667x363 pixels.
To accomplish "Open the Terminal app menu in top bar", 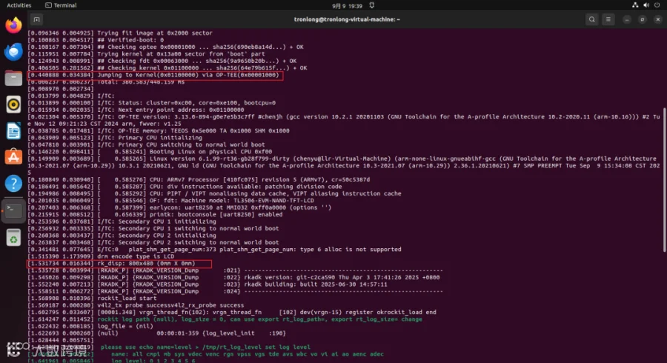I will tap(61, 5).
